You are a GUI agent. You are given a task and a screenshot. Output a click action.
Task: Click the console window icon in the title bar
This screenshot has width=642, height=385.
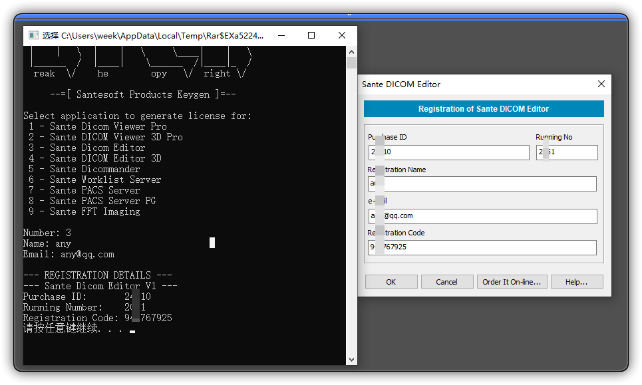point(33,35)
